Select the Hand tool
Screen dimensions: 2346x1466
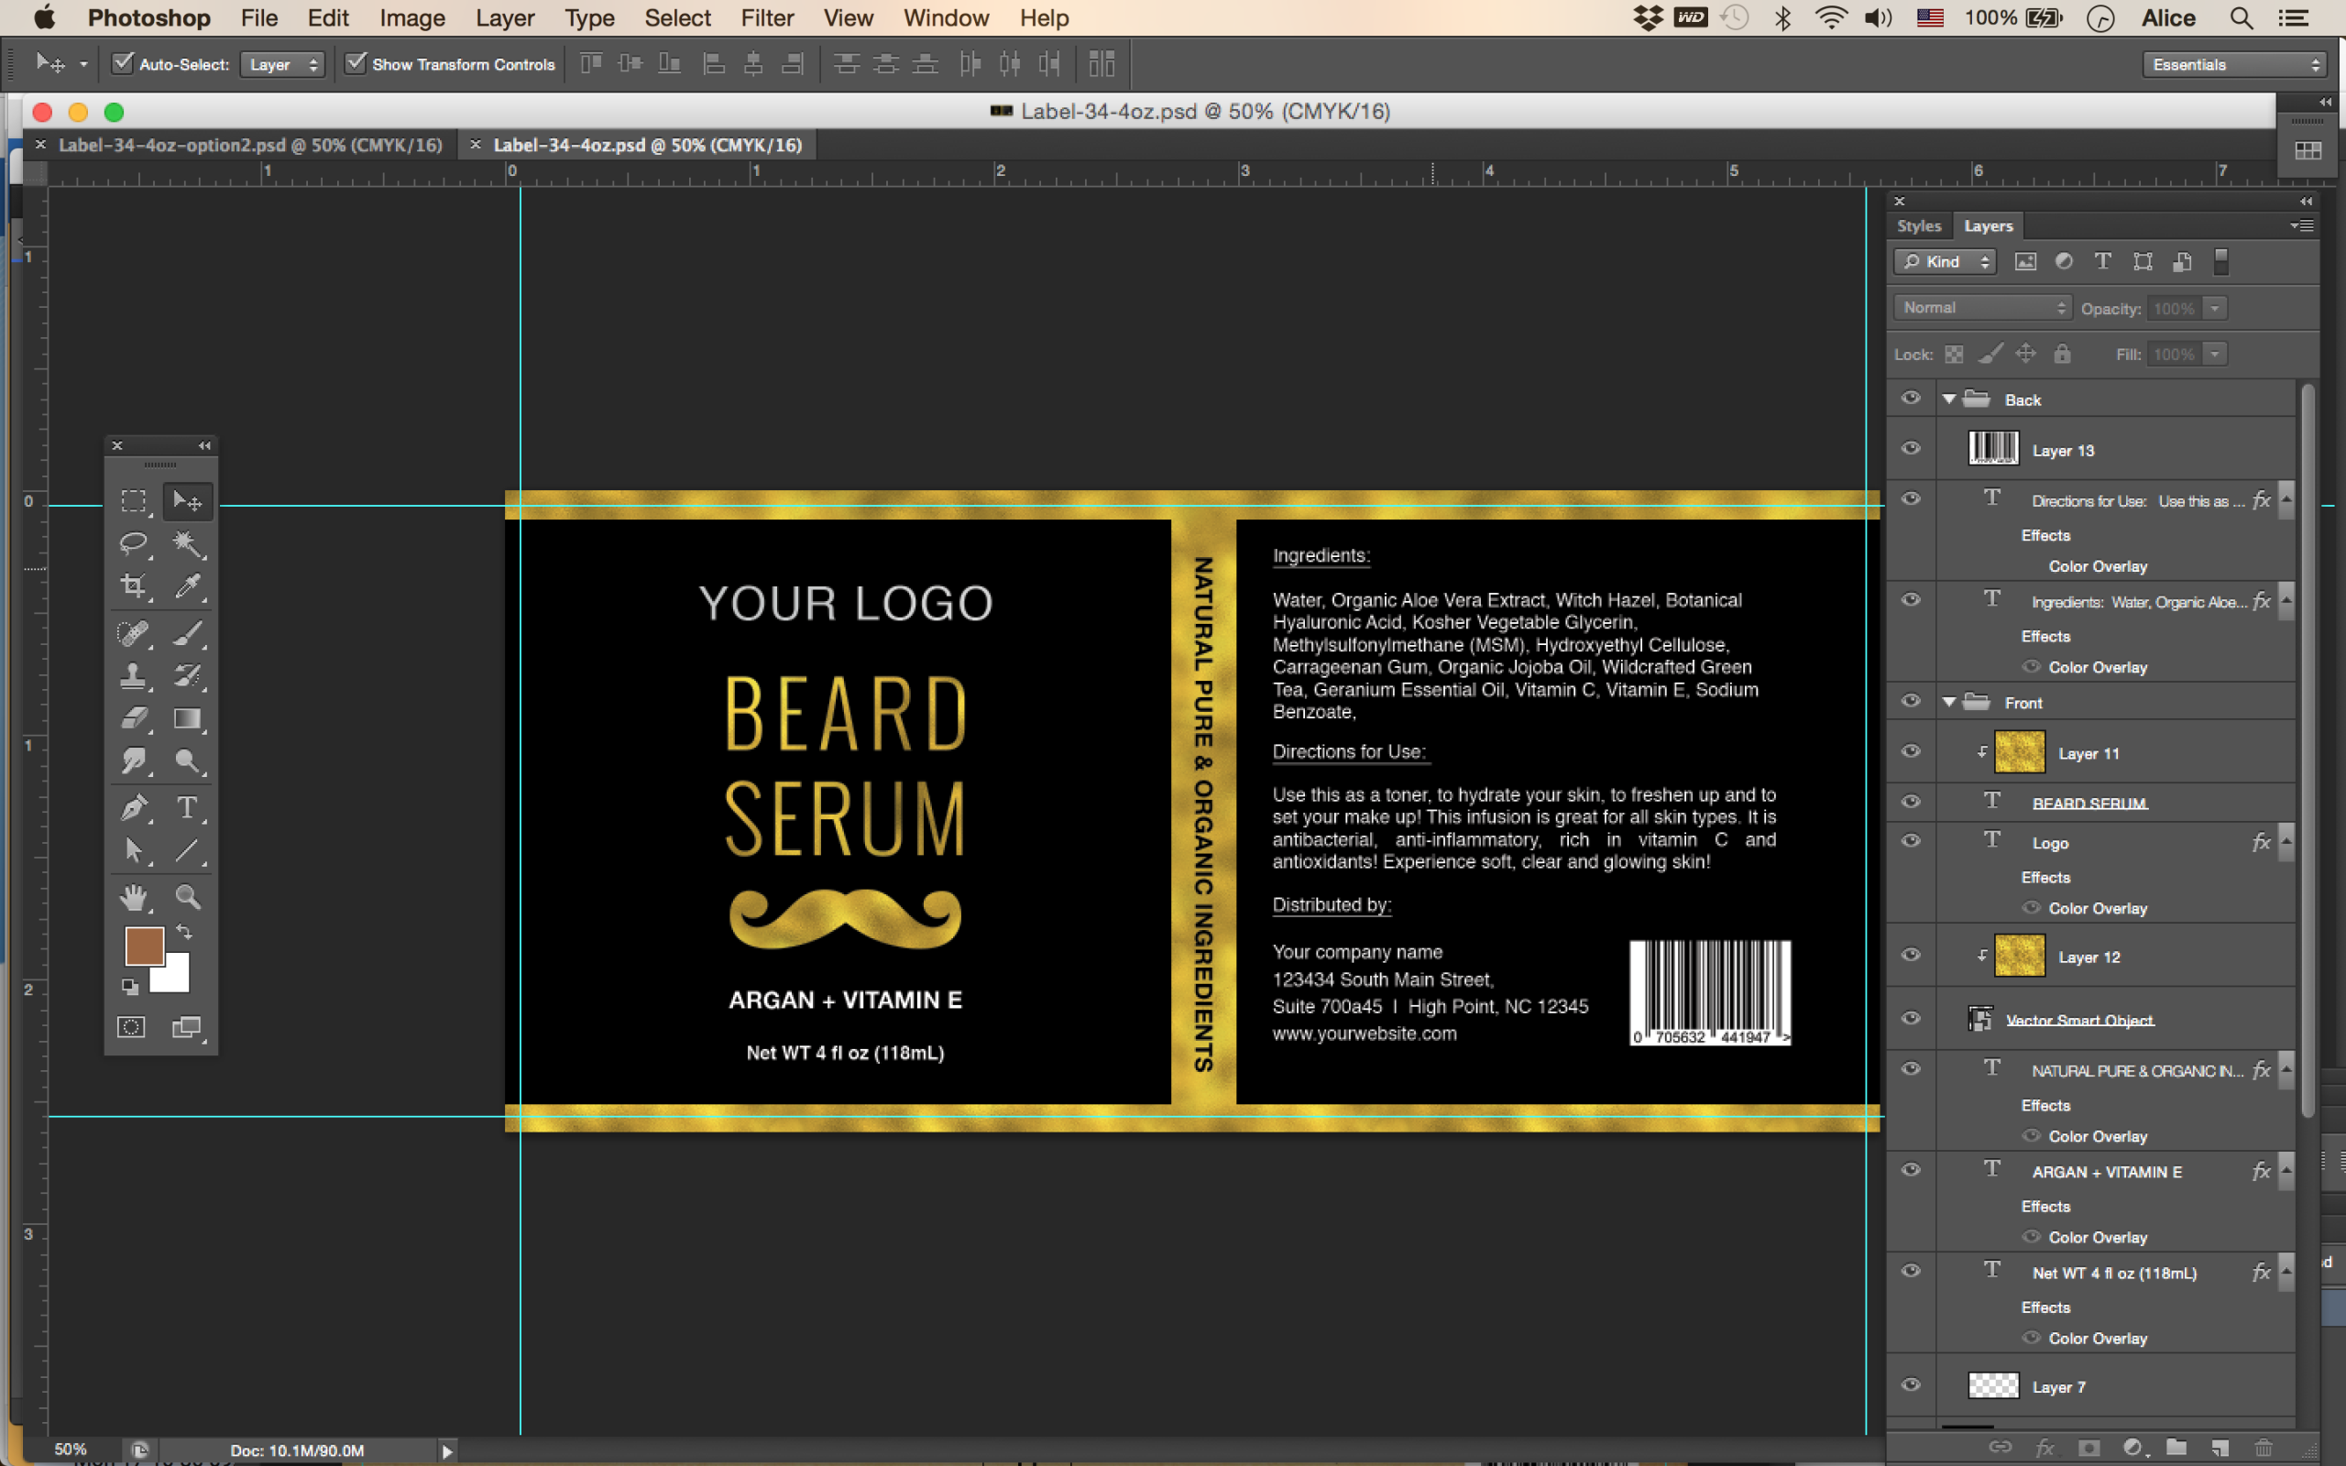(133, 897)
